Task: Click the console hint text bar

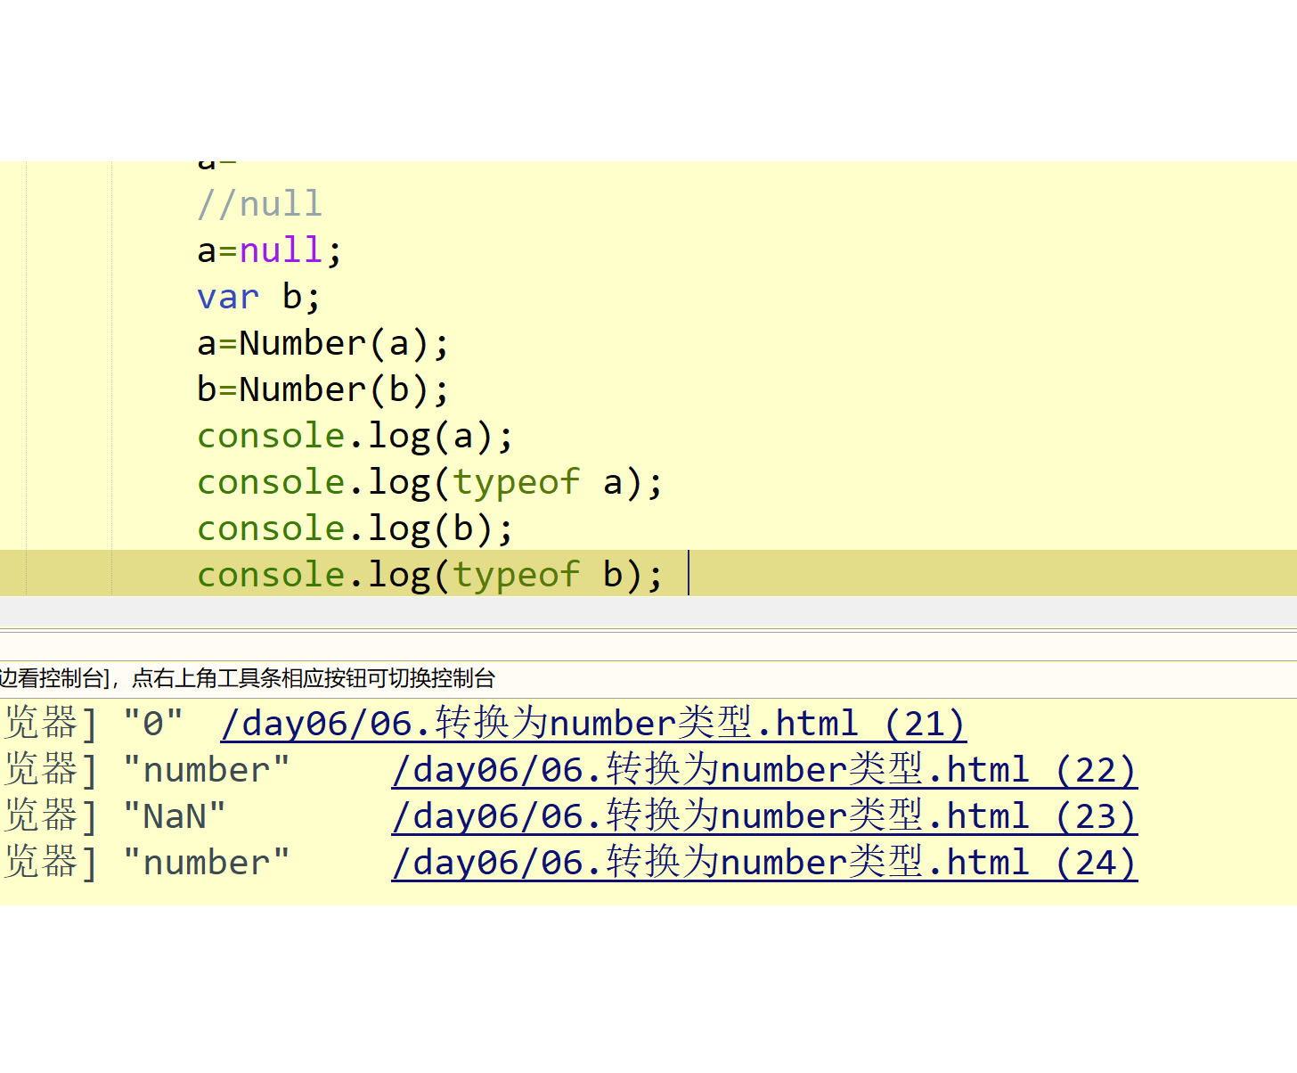Action: point(249,678)
